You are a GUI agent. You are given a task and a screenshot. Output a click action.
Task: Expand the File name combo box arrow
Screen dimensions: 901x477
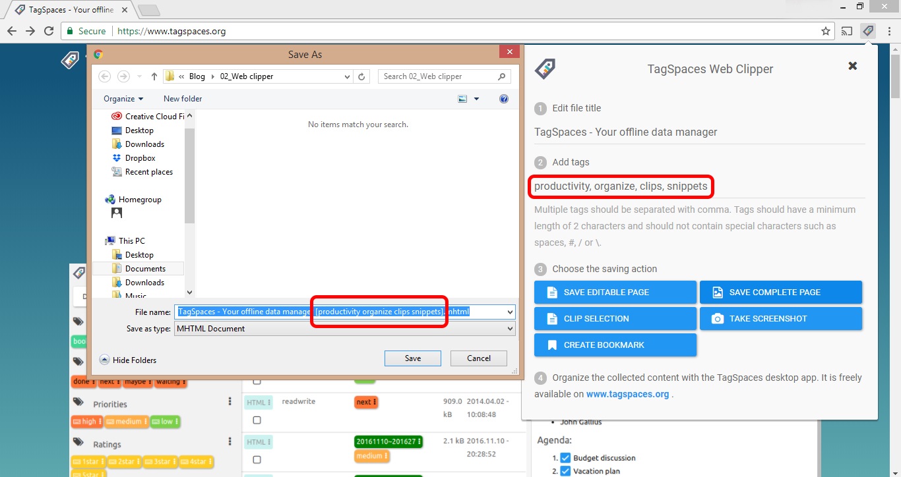509,312
